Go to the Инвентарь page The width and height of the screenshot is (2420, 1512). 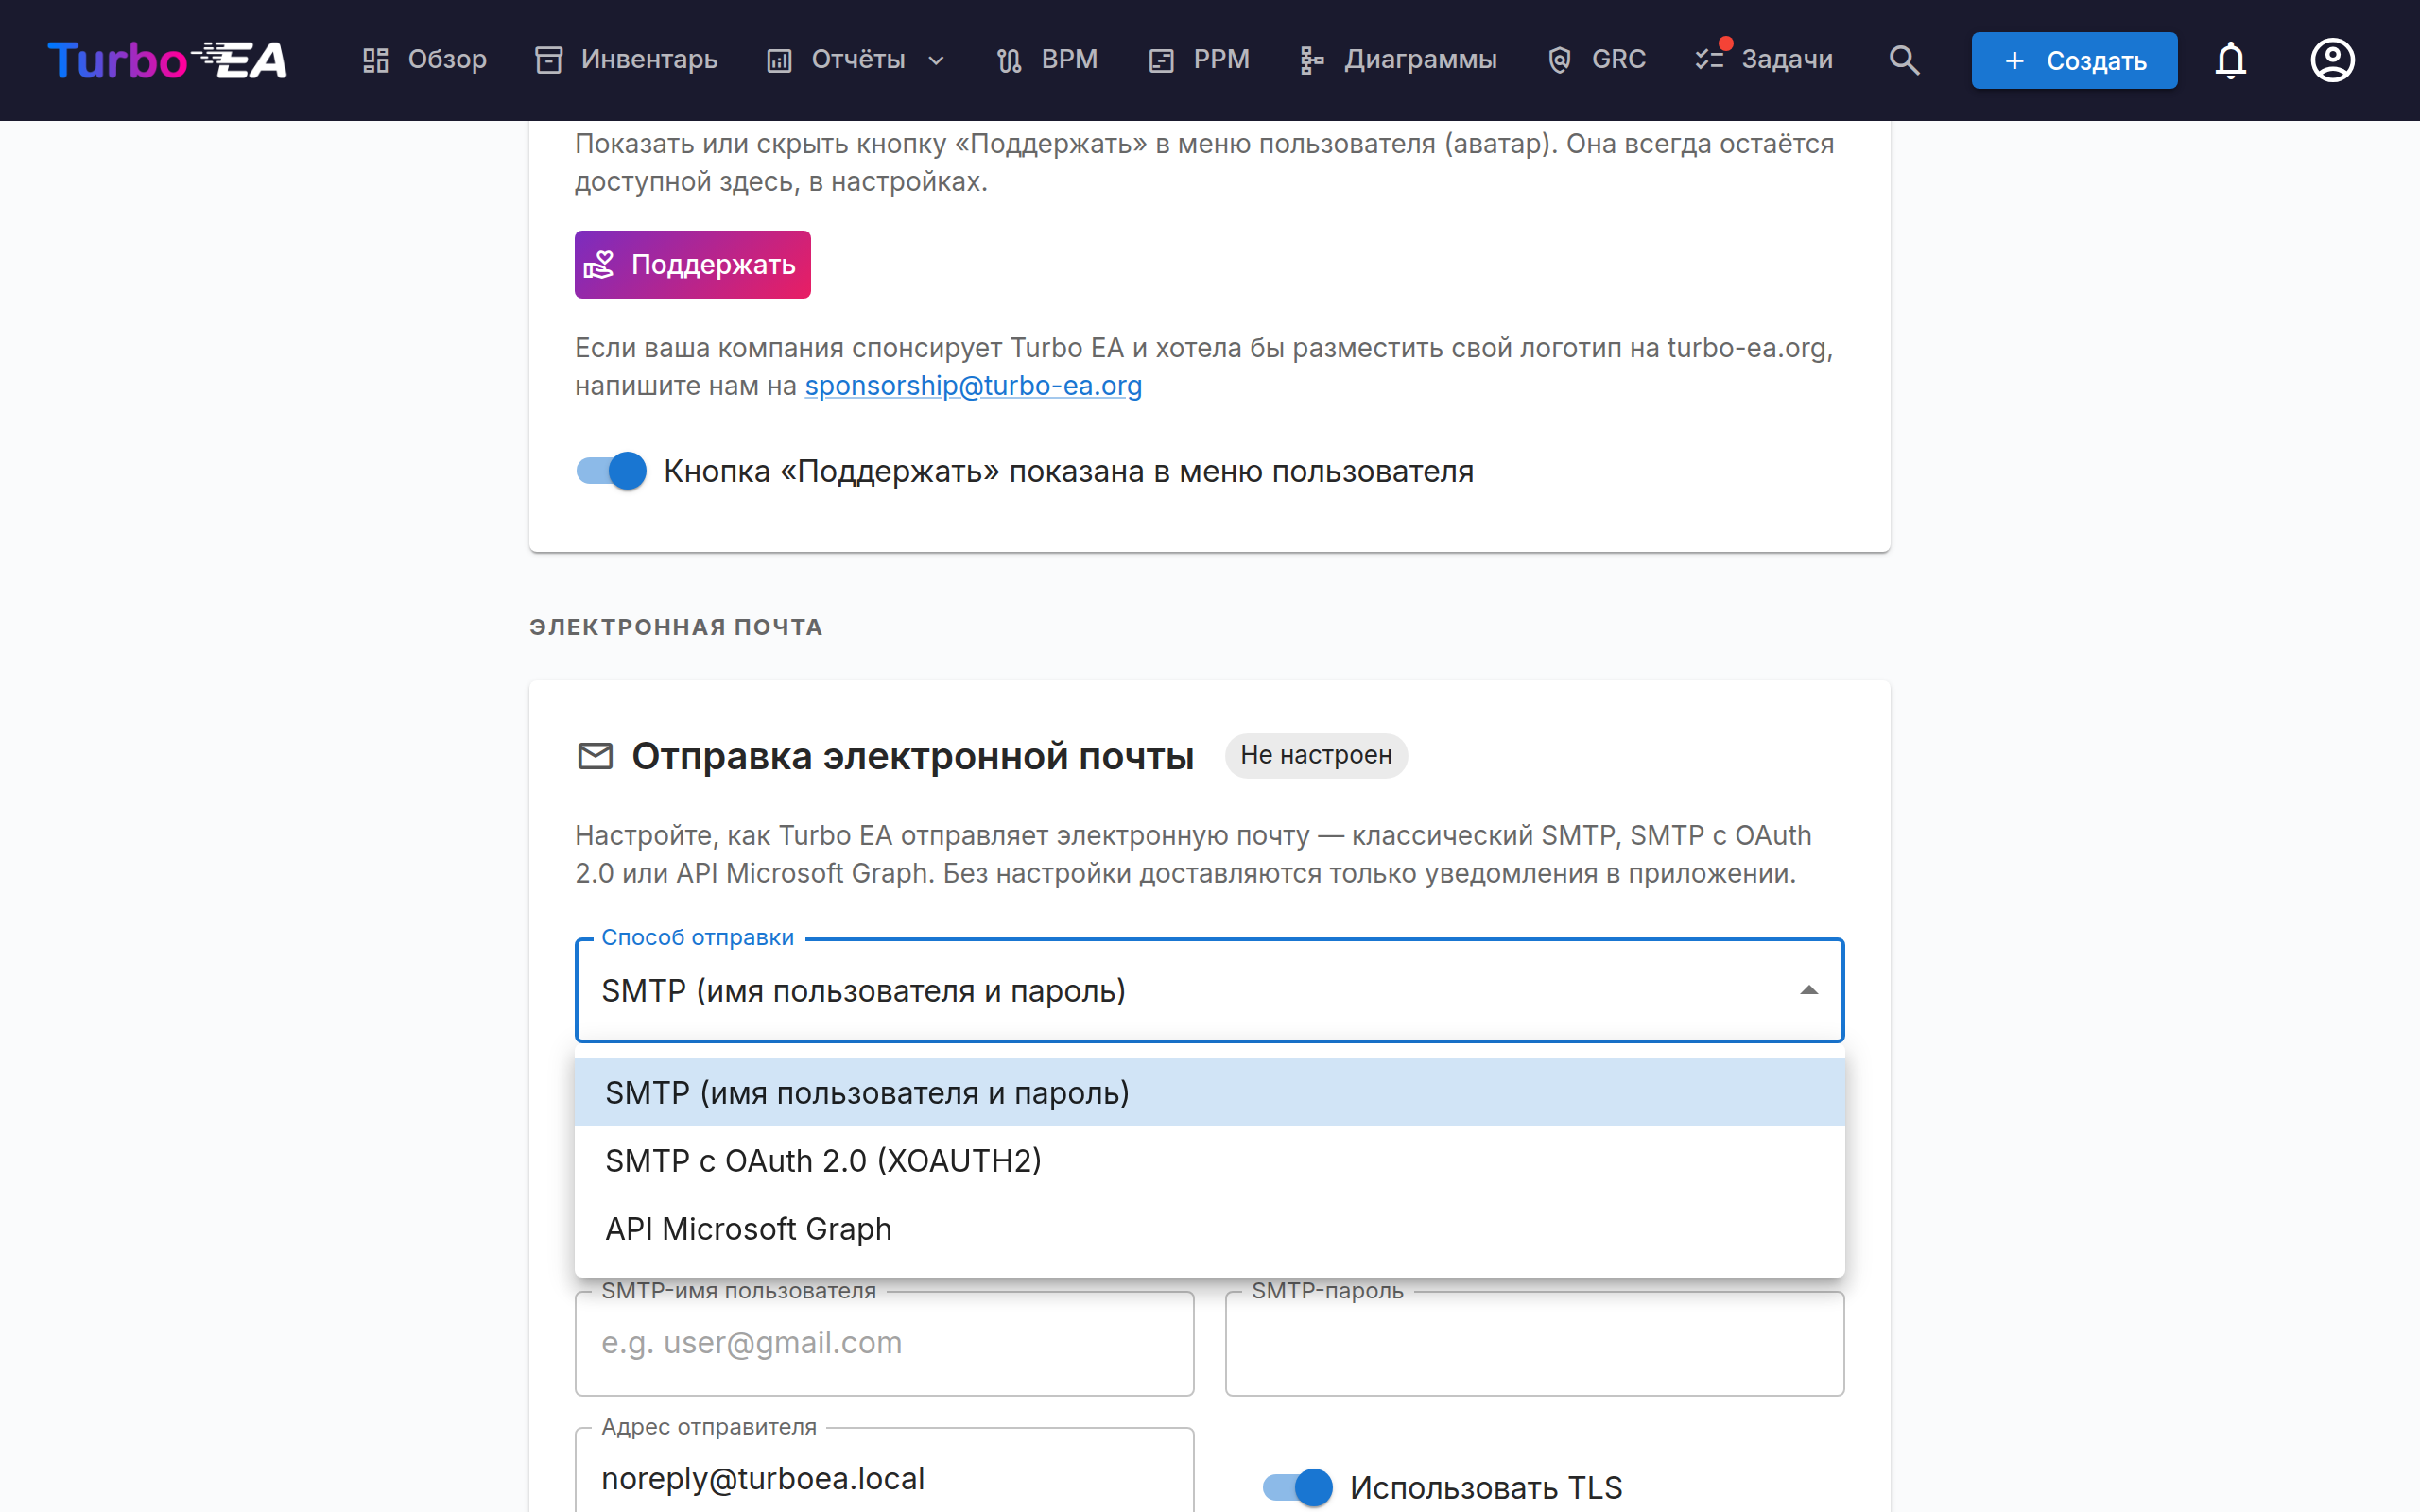coord(626,60)
